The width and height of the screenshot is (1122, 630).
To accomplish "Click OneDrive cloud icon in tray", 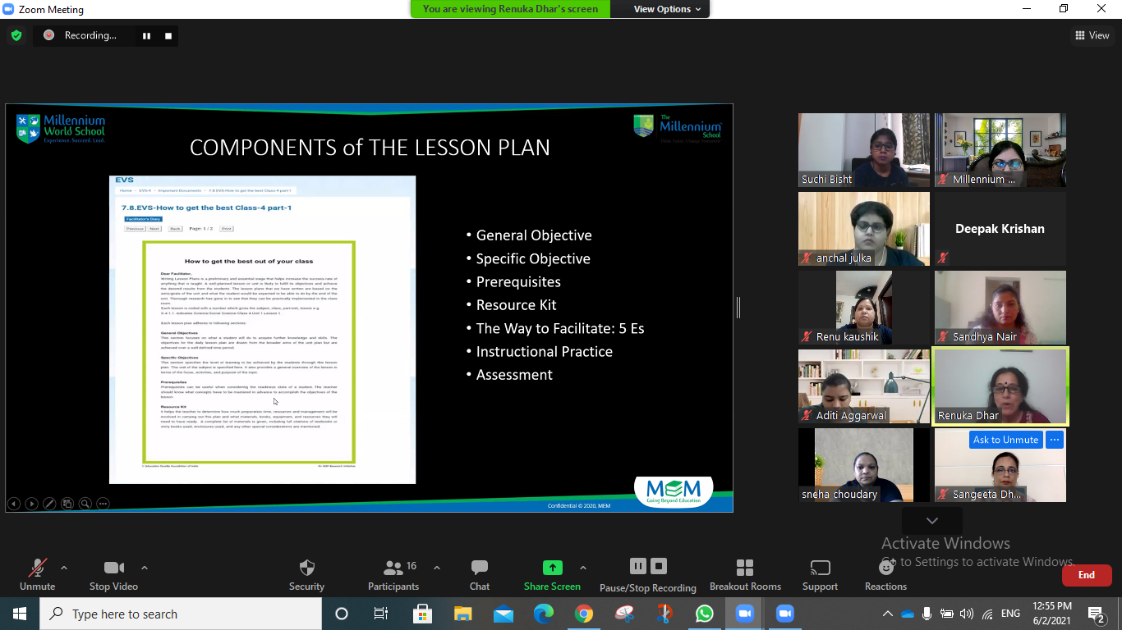I will point(908,614).
